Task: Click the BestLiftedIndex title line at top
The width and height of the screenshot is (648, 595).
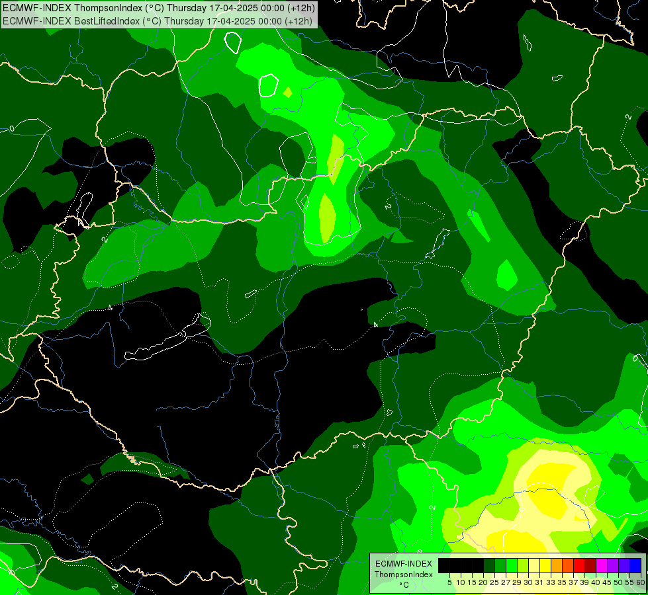Action: tap(158, 21)
